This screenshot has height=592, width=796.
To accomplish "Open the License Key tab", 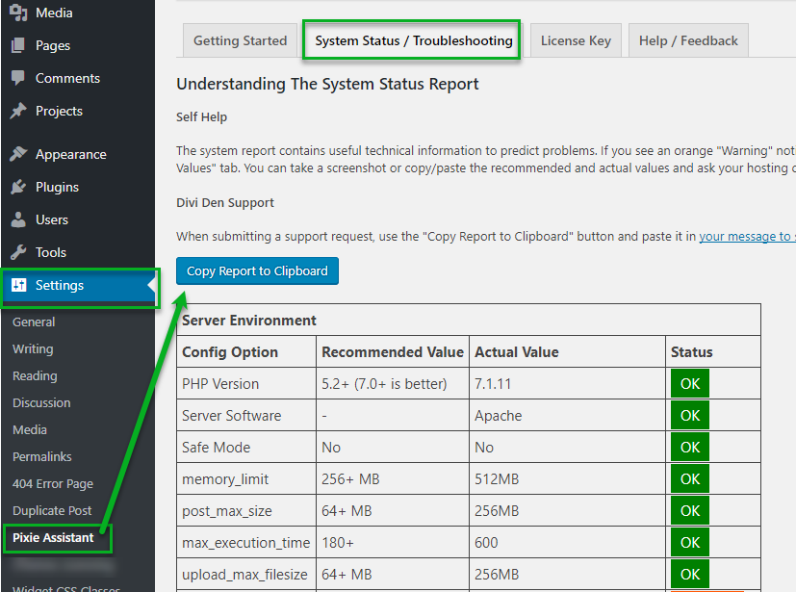I will (576, 40).
